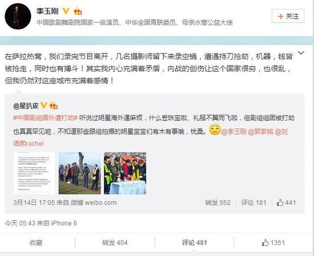Open the quoted post's 评论 181 comments

253,202
